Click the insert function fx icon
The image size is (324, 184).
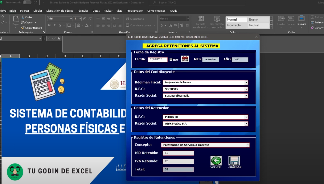click(59, 38)
